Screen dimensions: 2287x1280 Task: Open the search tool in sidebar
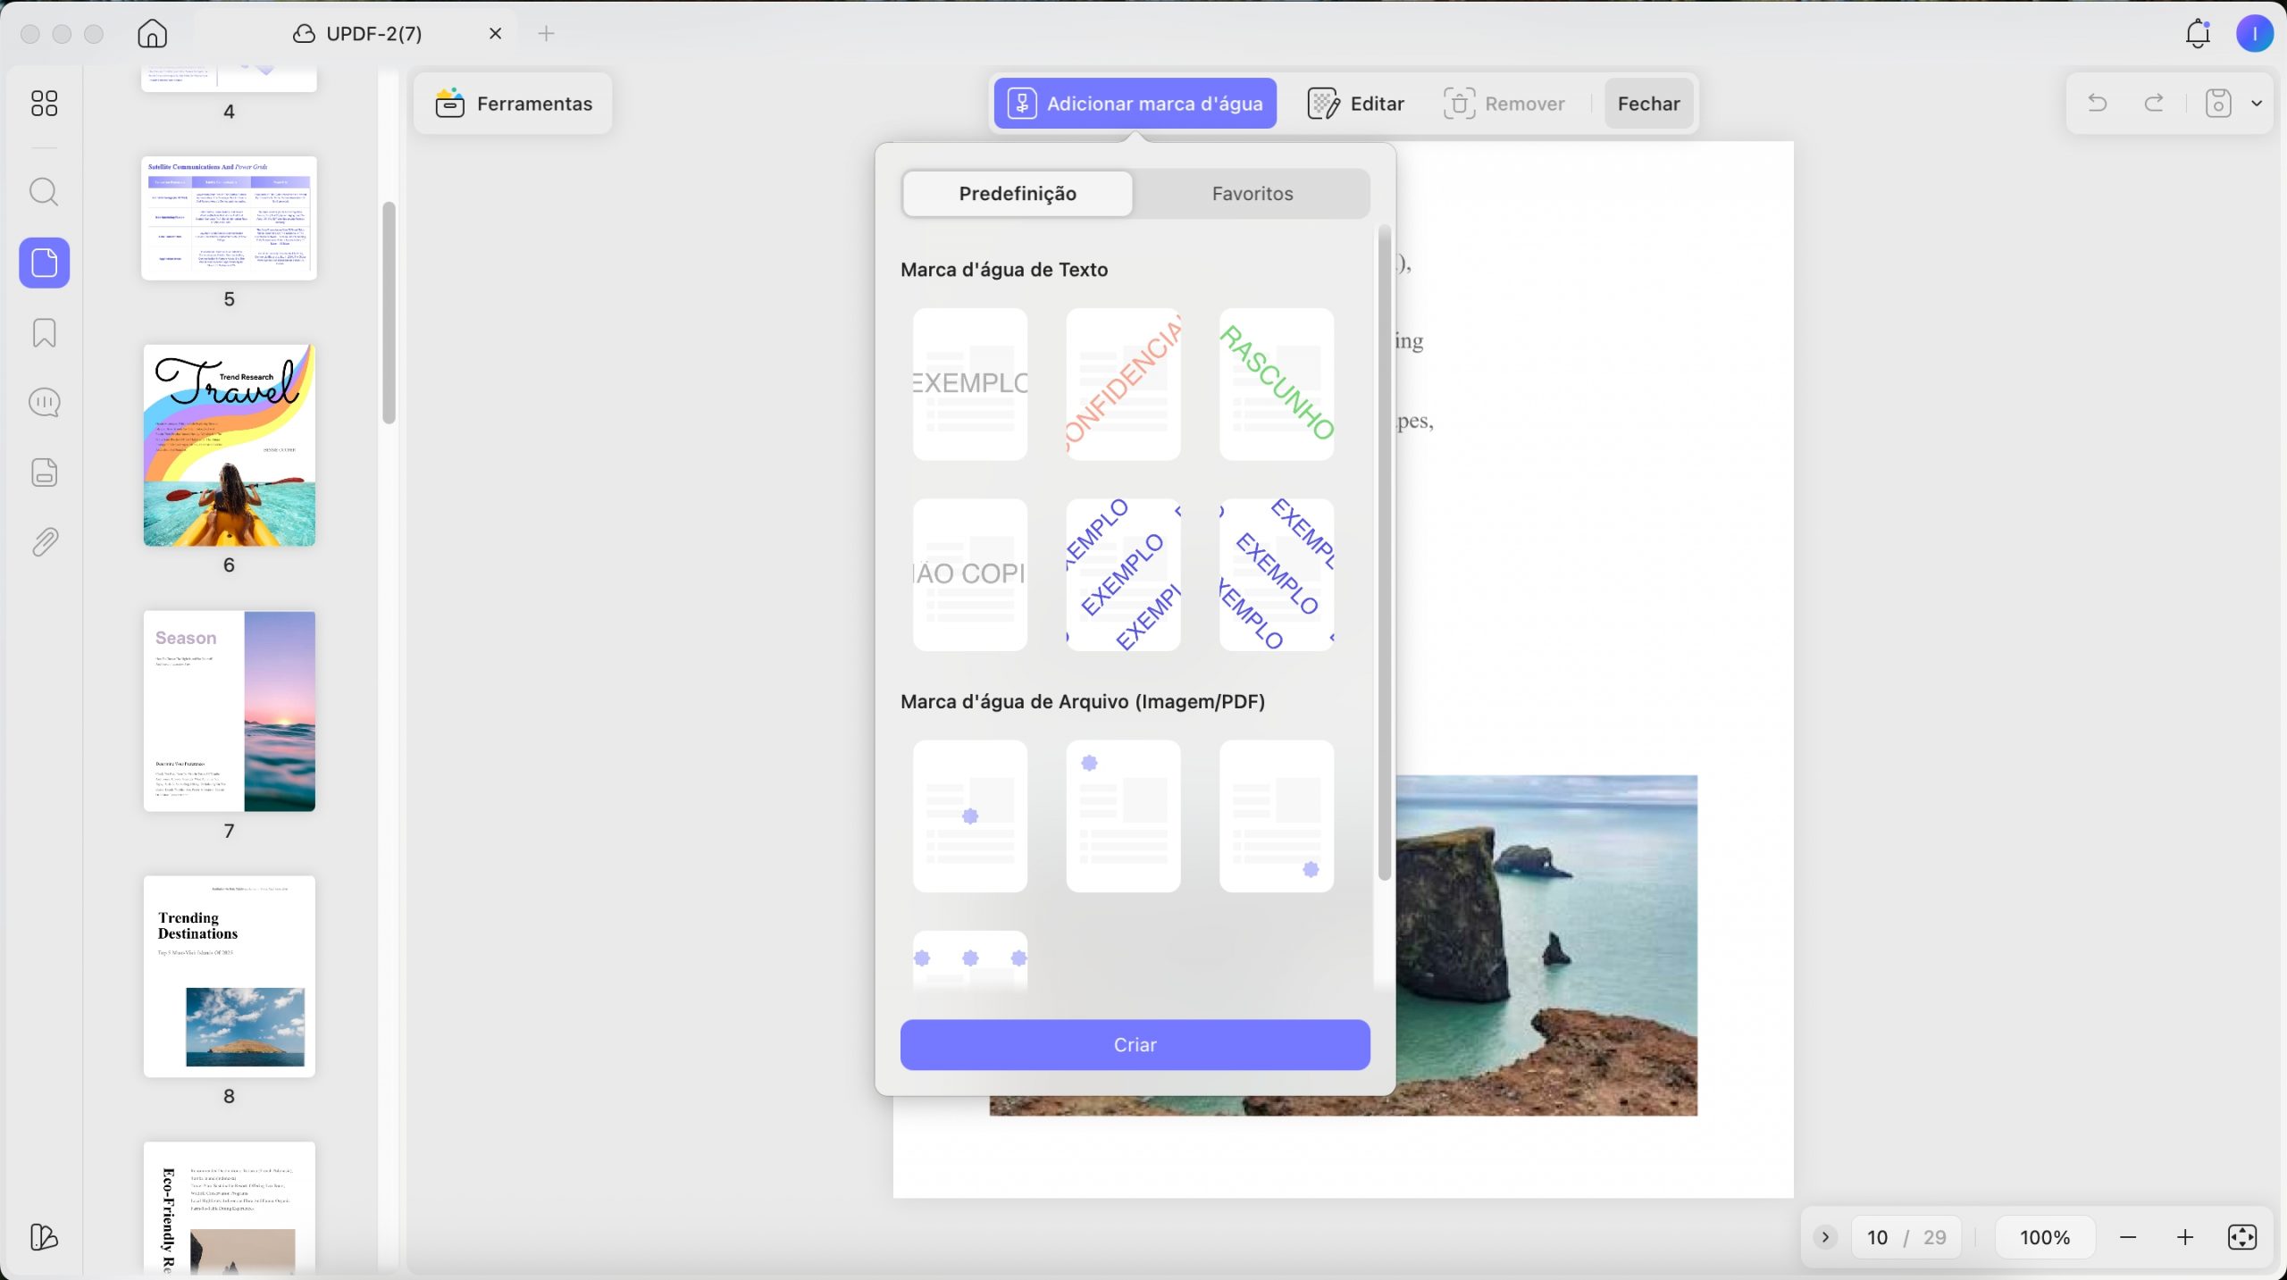point(44,191)
